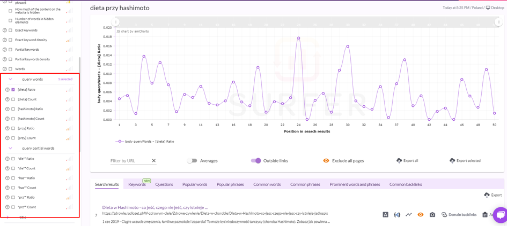
Task: Focus the Filter by URL input
Action: (x=130, y=161)
